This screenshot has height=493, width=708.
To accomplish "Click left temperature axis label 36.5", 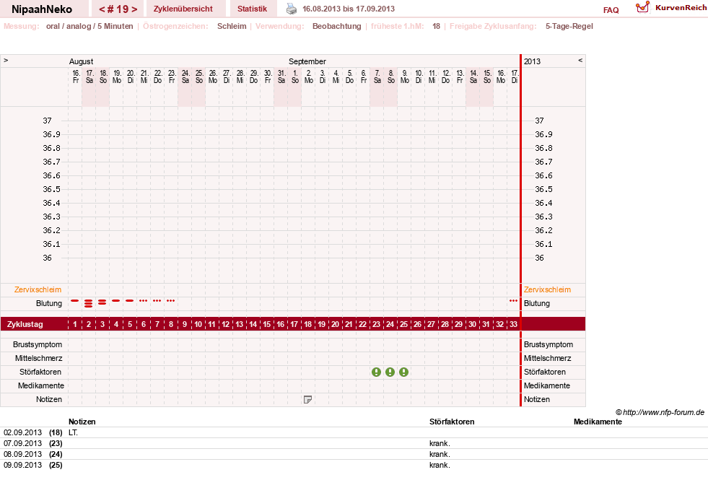I will pyautogui.click(x=51, y=189).
